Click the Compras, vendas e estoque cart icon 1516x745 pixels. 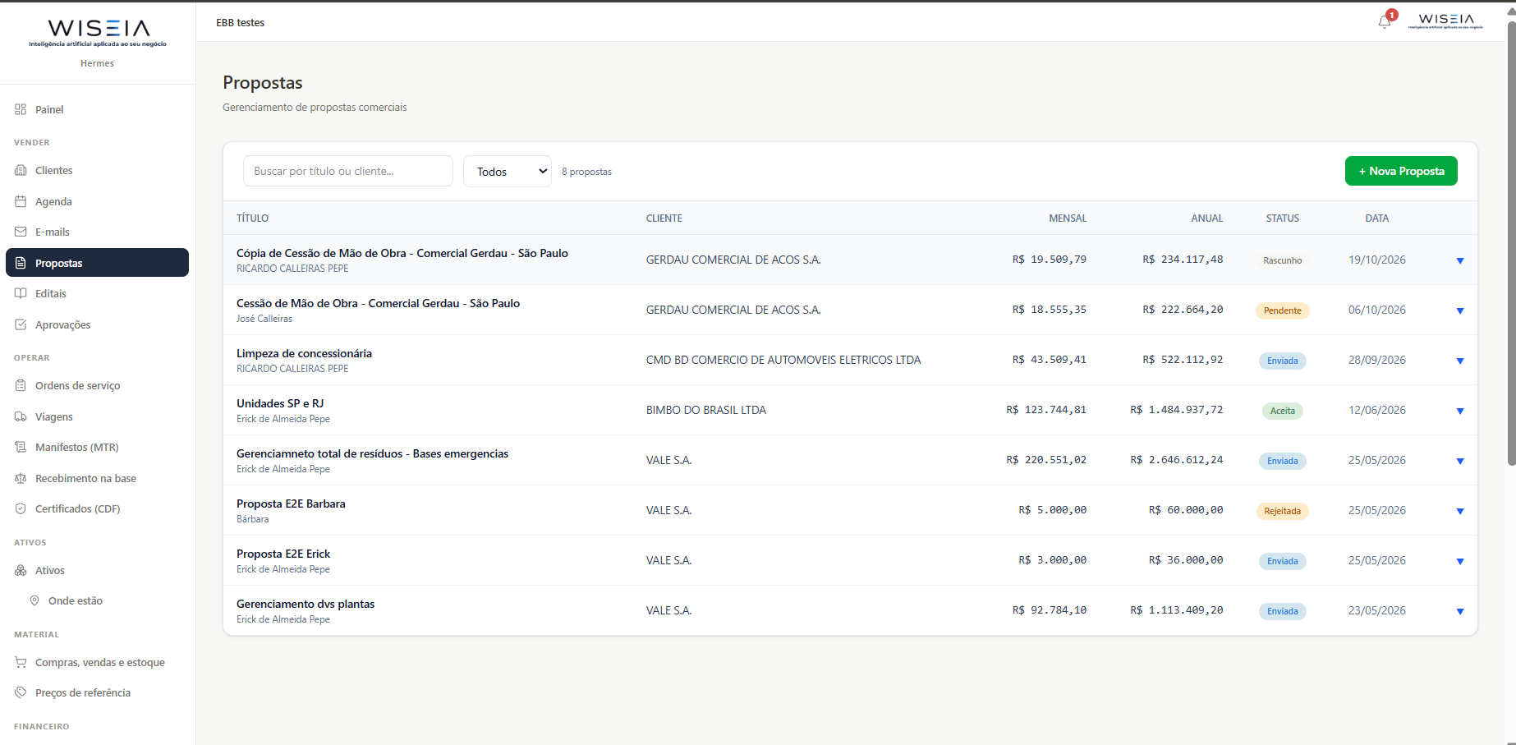pos(21,662)
